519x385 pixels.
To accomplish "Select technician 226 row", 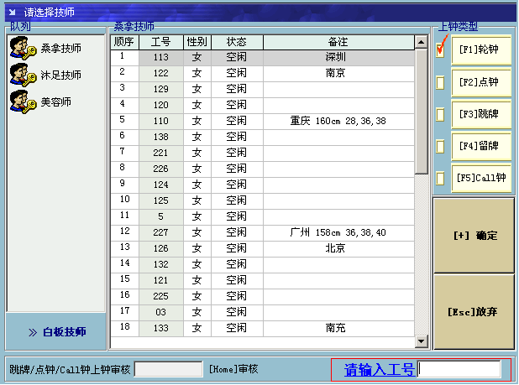I will tap(263, 169).
